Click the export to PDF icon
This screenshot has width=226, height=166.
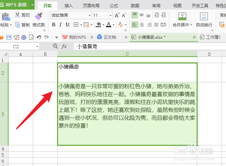pos(16,37)
